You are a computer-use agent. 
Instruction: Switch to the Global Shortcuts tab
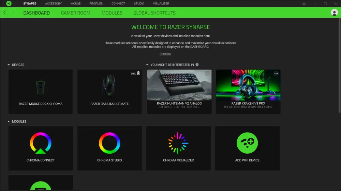(x=154, y=13)
